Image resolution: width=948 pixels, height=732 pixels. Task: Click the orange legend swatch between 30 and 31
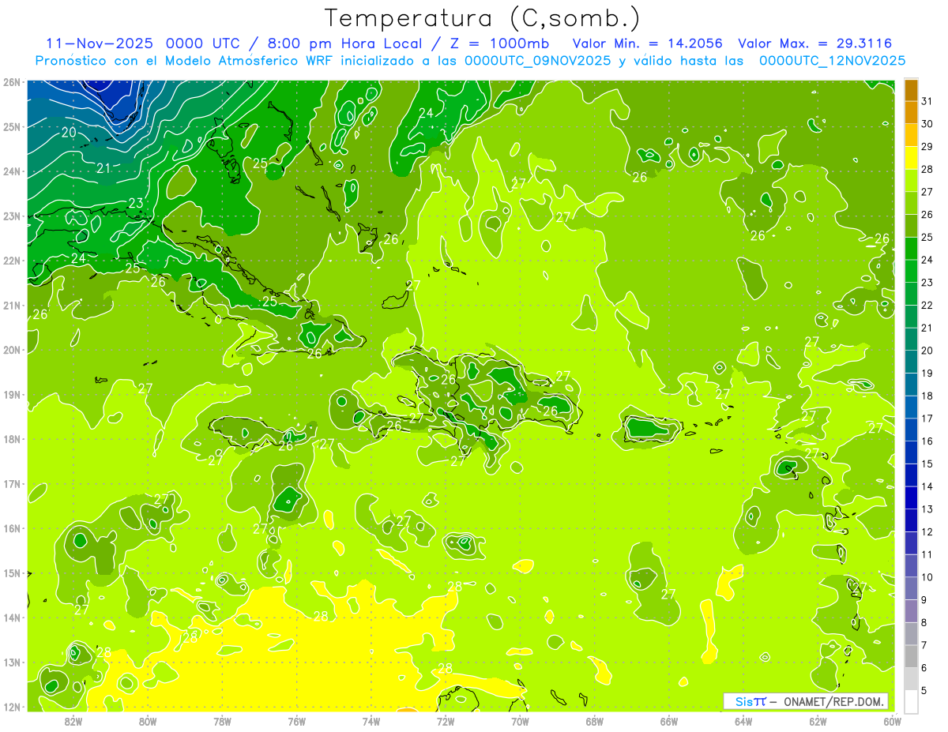tap(911, 113)
